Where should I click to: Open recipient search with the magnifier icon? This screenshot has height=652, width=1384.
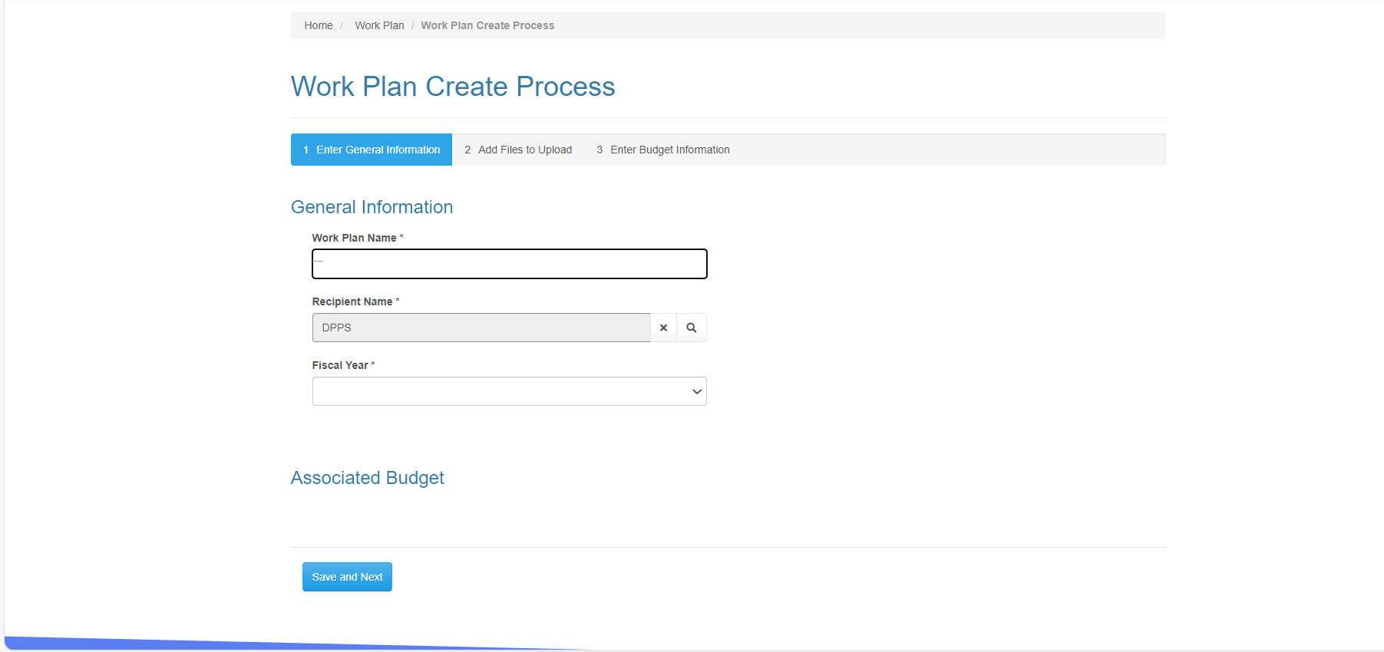click(x=692, y=328)
